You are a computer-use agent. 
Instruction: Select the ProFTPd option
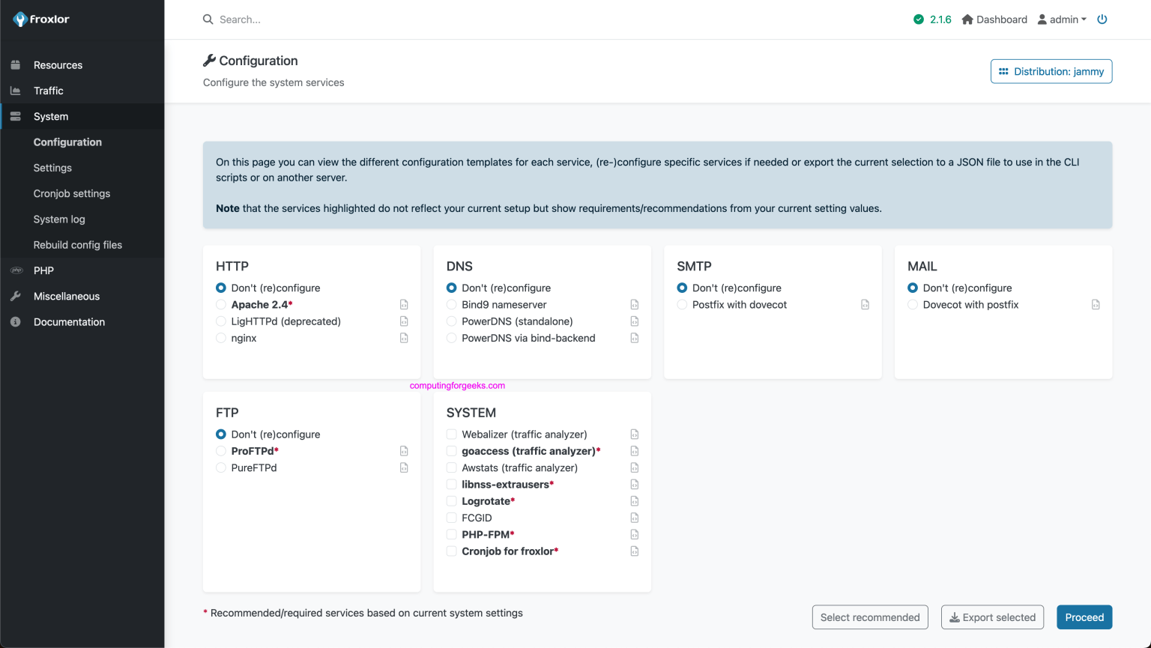coord(220,451)
